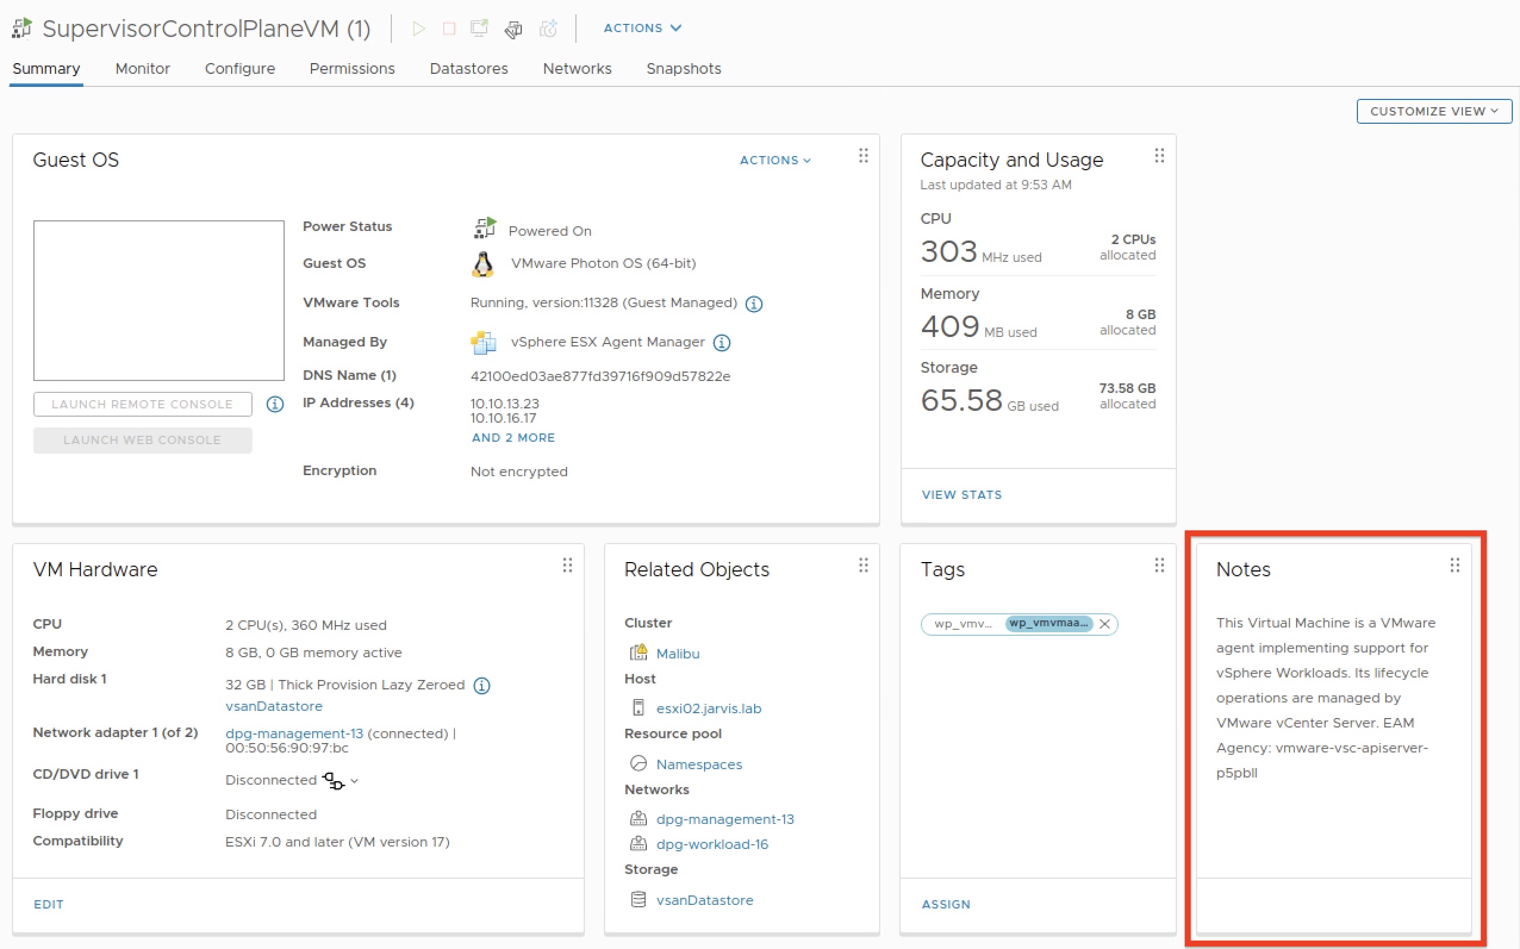The width and height of the screenshot is (1520, 949).
Task: Click LAUNCH WEB CONSOLE button
Action: click(142, 440)
